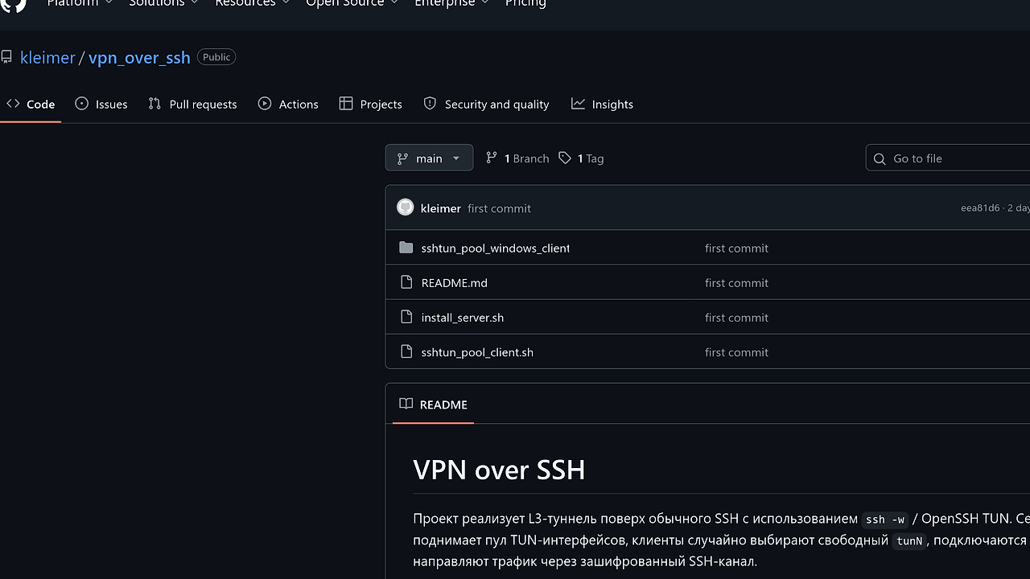View the 1 Branch link
This screenshot has width=1030, height=579.
[517, 158]
